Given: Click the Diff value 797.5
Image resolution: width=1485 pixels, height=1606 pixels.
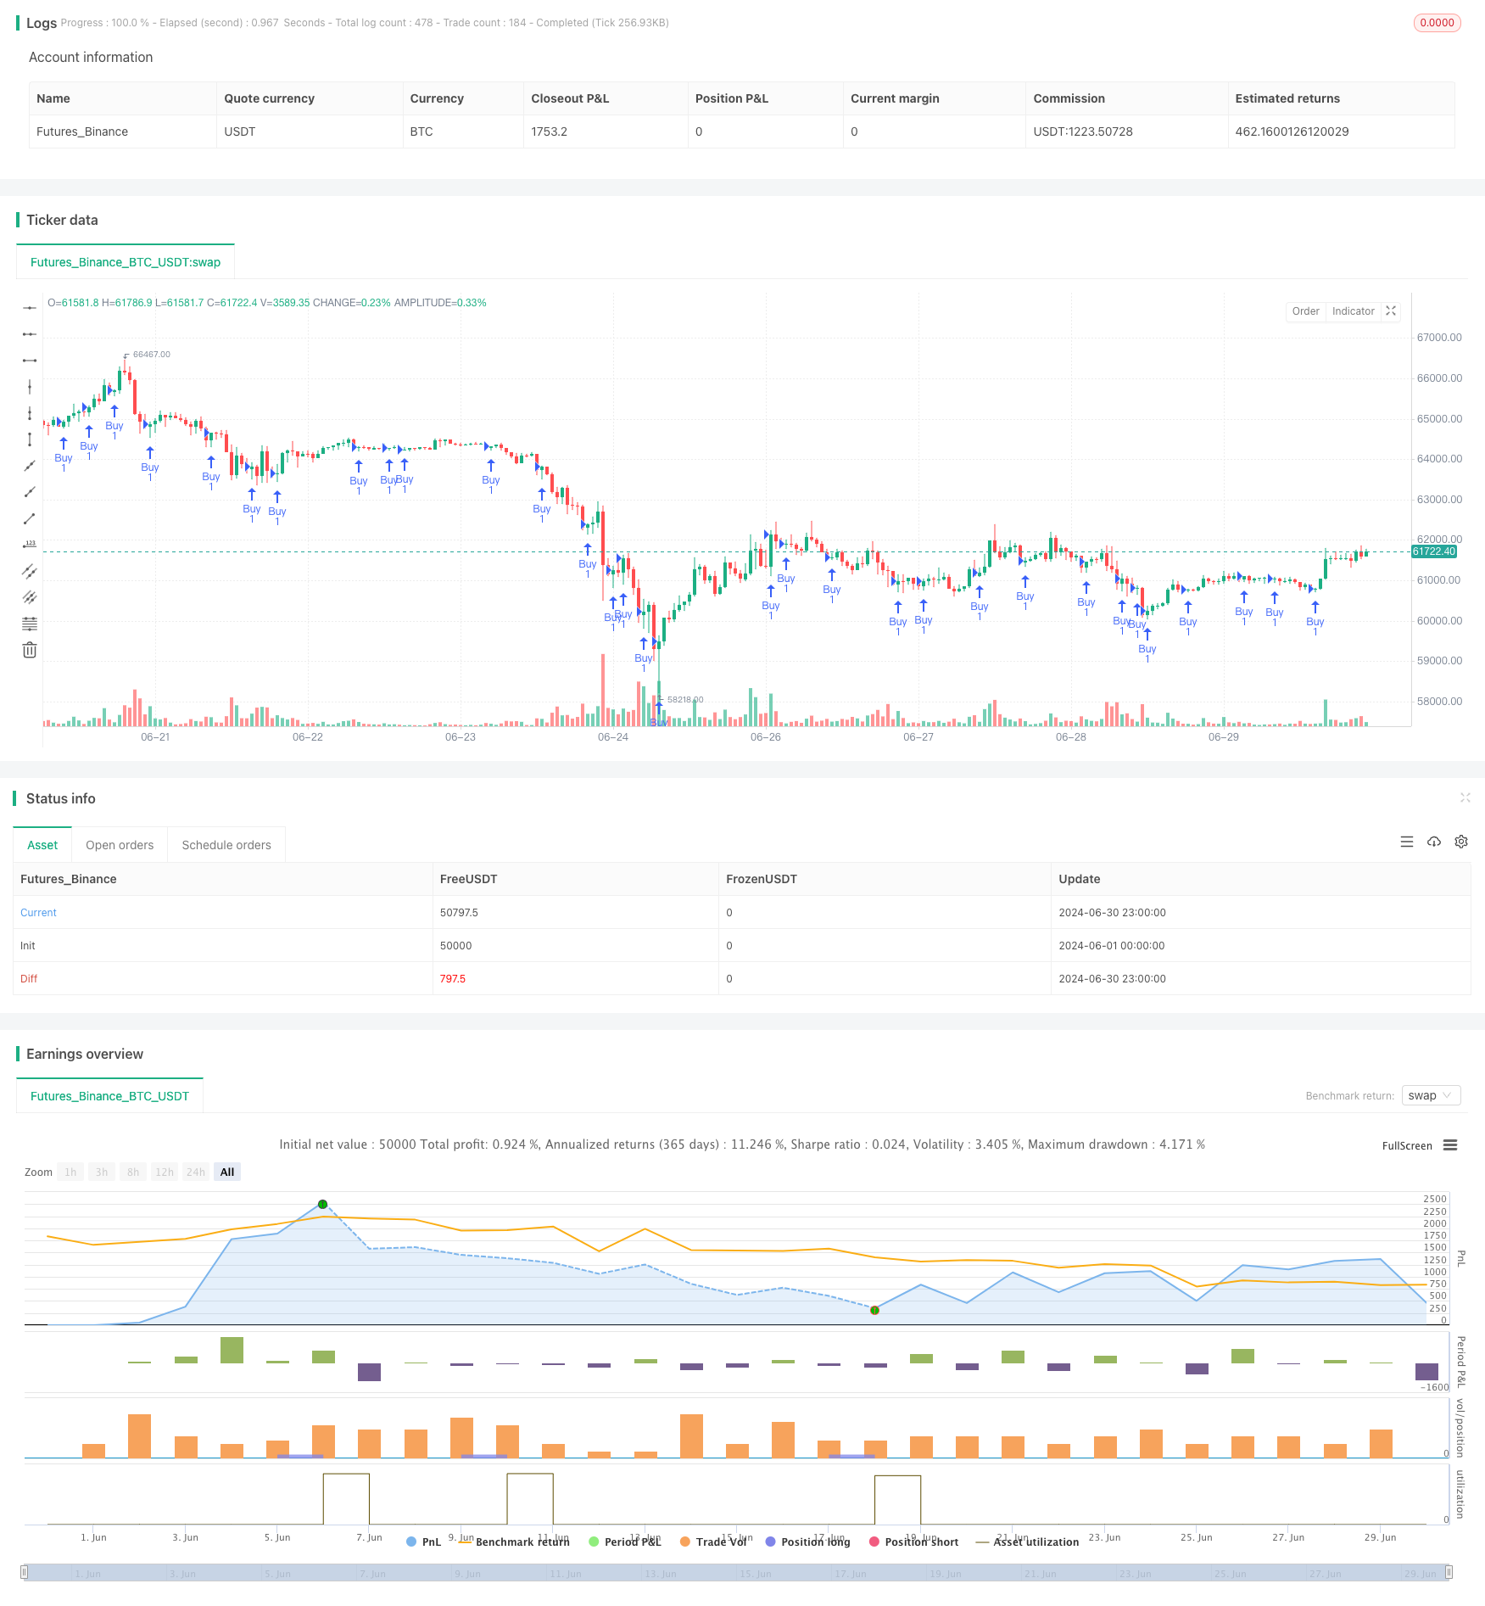Looking at the screenshot, I should [453, 979].
